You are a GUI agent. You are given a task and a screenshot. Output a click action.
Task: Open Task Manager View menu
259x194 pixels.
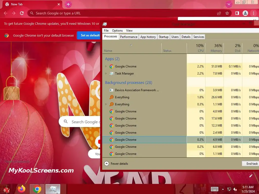tap(129, 31)
